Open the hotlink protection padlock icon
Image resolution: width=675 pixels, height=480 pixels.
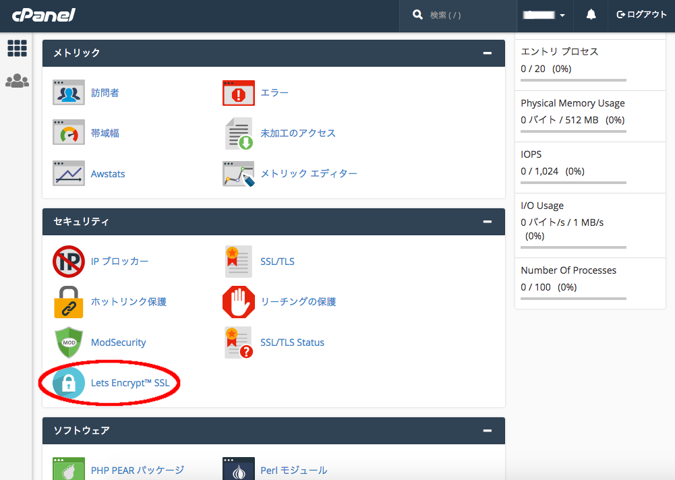point(69,302)
